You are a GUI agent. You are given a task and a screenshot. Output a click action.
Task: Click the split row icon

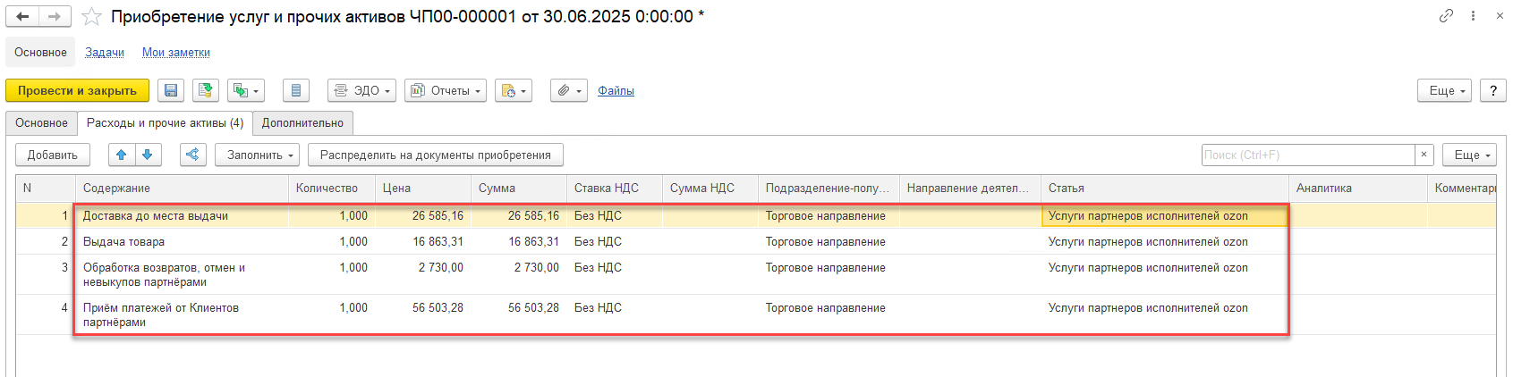click(192, 155)
